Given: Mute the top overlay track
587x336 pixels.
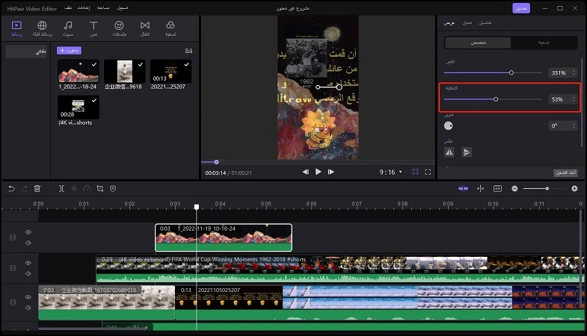Looking at the screenshot, I should [x=28, y=243].
